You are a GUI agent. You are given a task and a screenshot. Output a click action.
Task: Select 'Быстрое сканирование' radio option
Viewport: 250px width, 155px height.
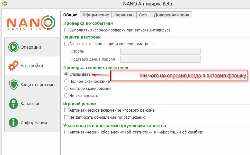67,88
